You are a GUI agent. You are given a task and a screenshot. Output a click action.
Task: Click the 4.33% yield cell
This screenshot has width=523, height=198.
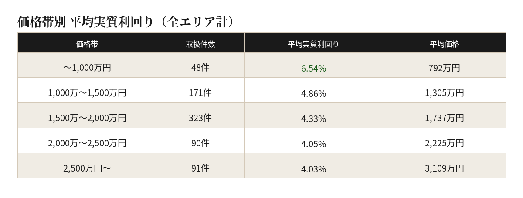(313, 119)
